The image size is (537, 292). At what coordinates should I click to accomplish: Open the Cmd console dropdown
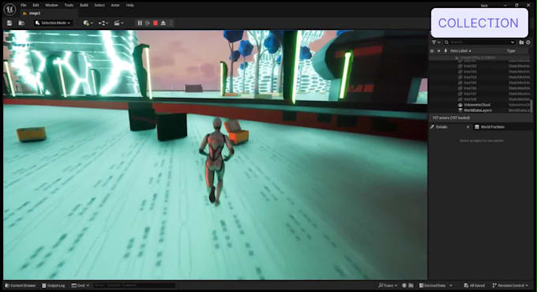tap(80, 286)
